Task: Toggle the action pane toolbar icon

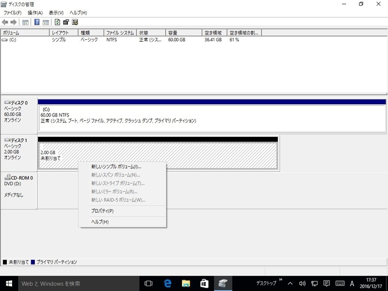Action: [46, 22]
